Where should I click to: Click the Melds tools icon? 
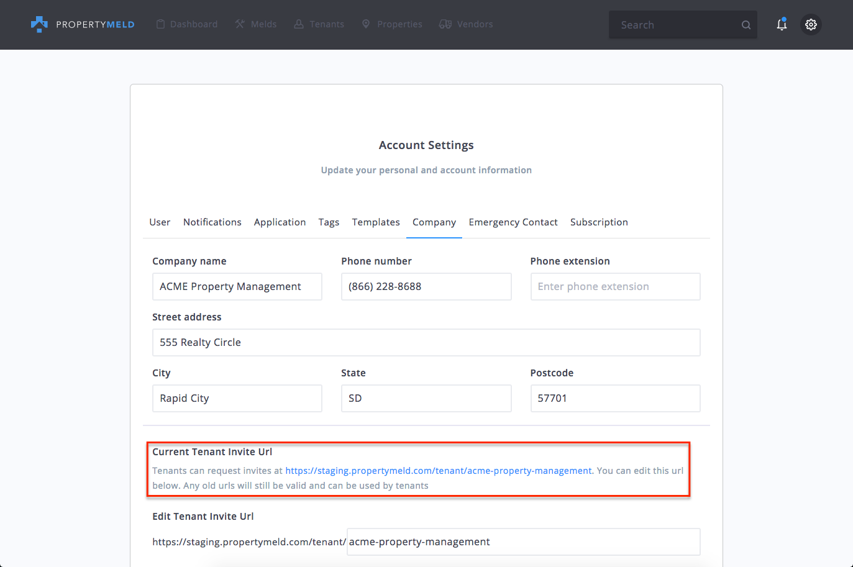(x=240, y=24)
